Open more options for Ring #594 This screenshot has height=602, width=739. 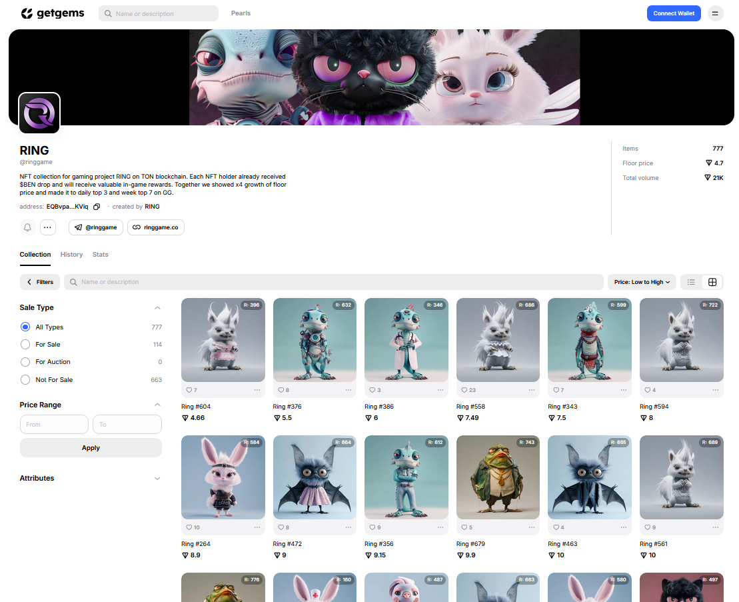tap(716, 390)
